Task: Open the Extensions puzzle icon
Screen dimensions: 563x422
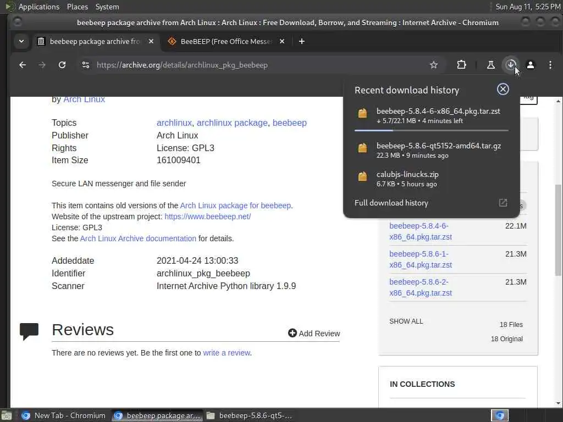Action: coord(461,65)
